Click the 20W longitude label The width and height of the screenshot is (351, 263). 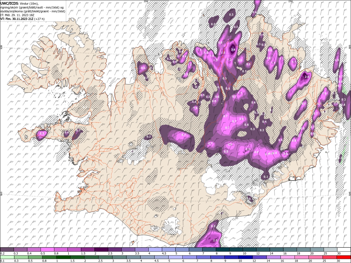146,1
